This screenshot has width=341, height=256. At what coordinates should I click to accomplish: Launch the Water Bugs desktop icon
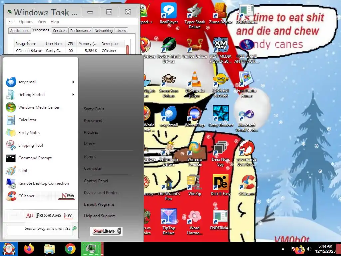(194, 117)
